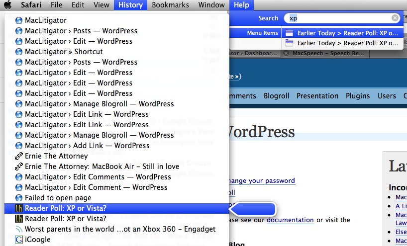Follow the change your password link
The height and width of the screenshot is (246, 407).
[262, 180]
